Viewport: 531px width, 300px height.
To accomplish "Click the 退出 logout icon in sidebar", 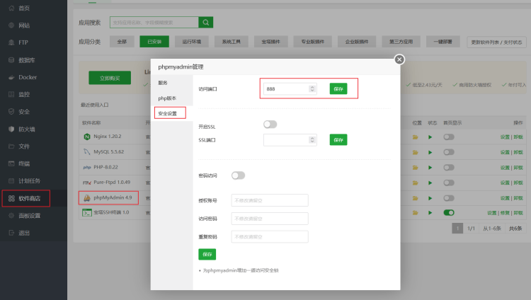I will click(x=11, y=233).
